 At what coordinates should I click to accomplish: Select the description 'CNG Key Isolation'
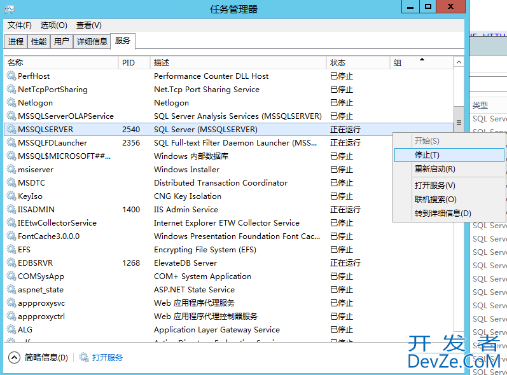[x=188, y=196]
